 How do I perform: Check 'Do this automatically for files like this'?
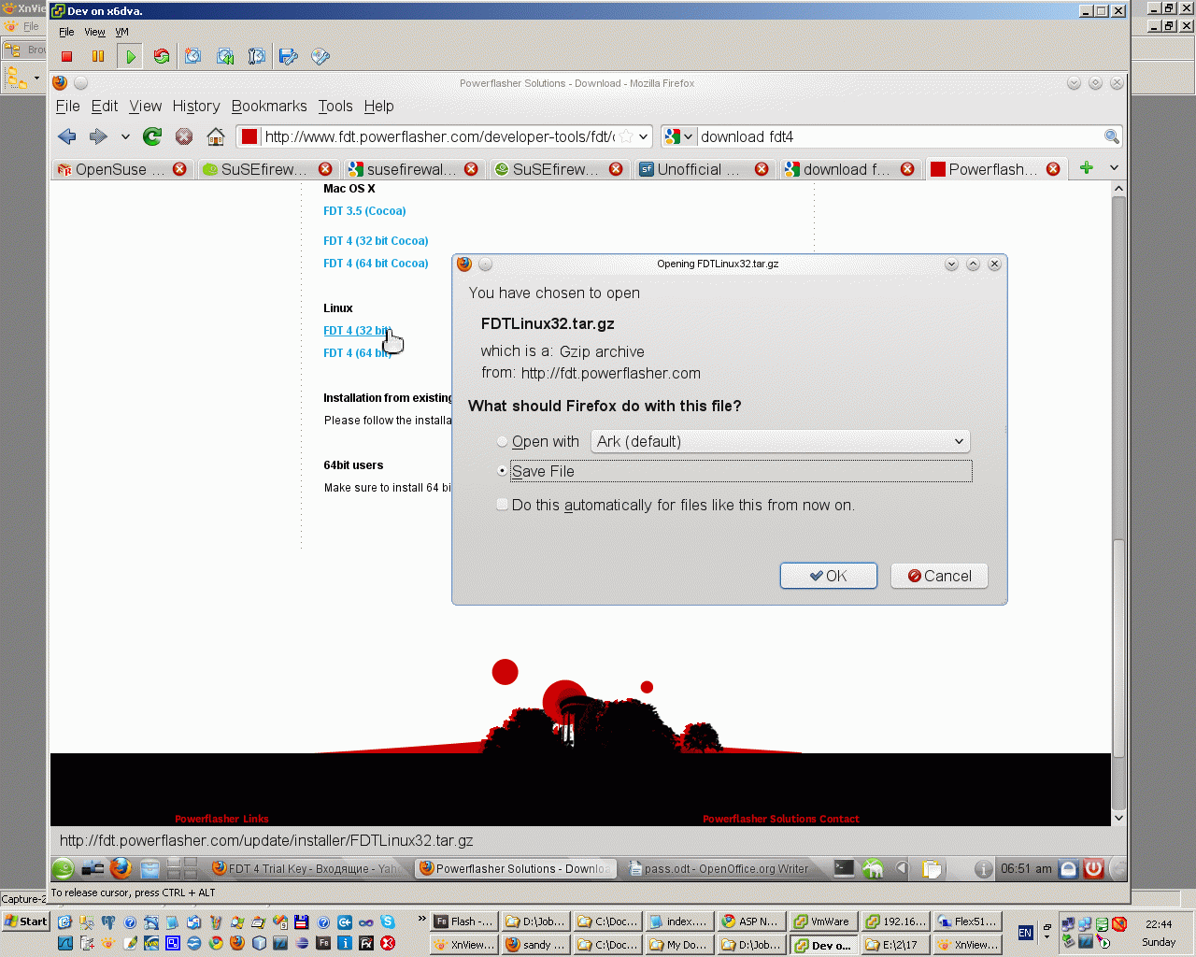click(503, 505)
